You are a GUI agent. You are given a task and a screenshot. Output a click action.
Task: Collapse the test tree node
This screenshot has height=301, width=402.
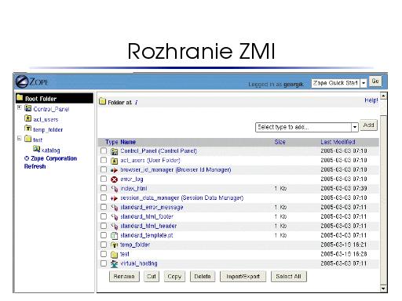point(19,138)
